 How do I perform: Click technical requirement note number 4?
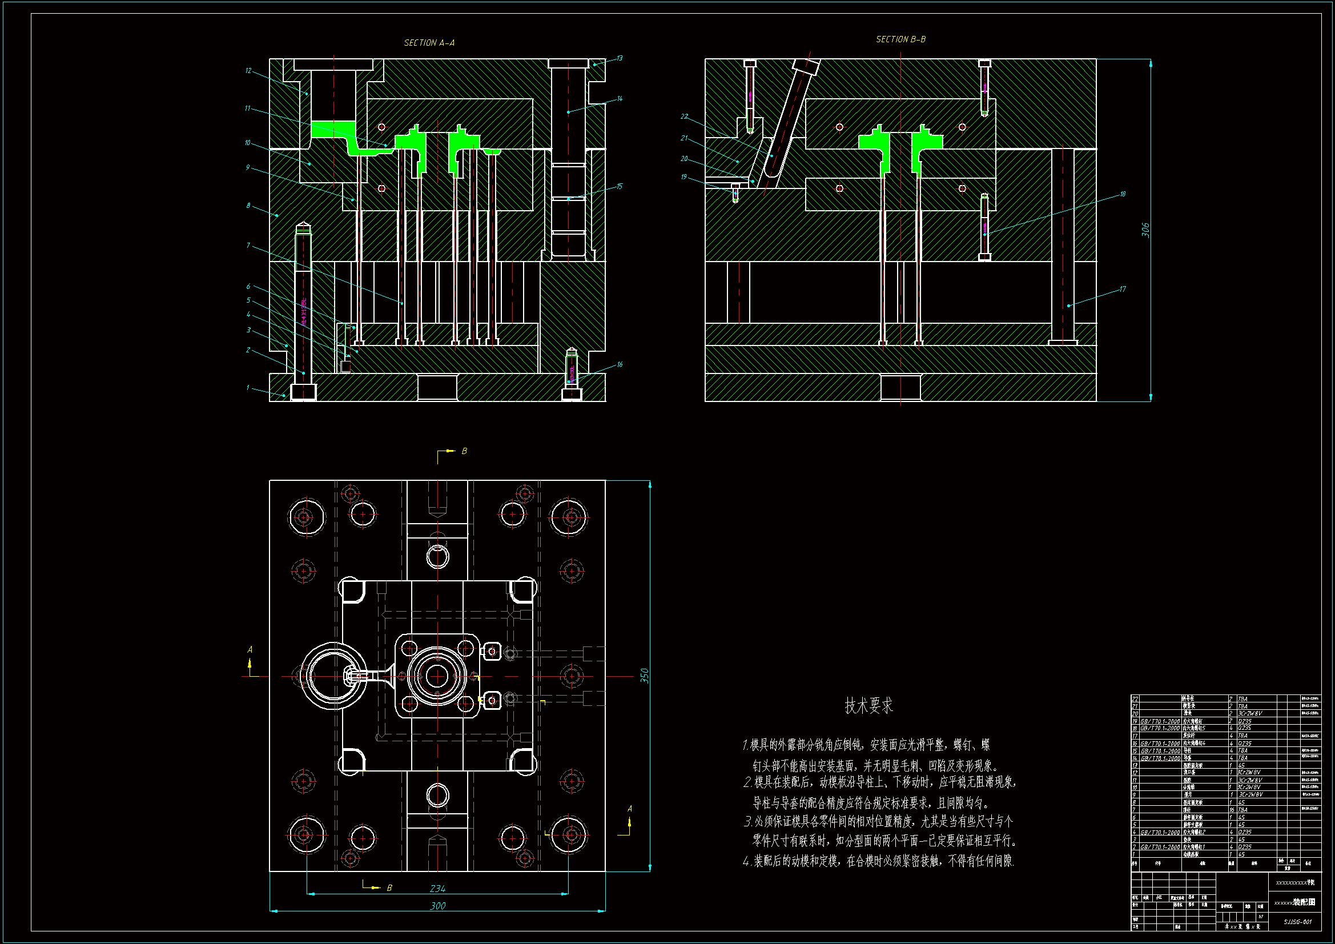click(878, 861)
